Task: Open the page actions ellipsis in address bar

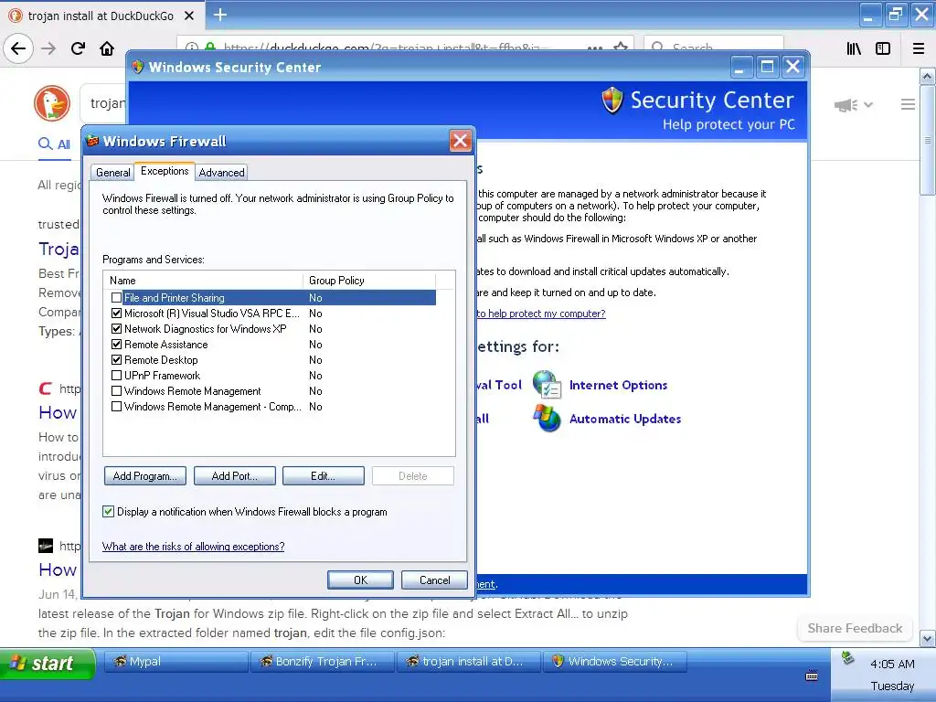Action: pos(594,48)
